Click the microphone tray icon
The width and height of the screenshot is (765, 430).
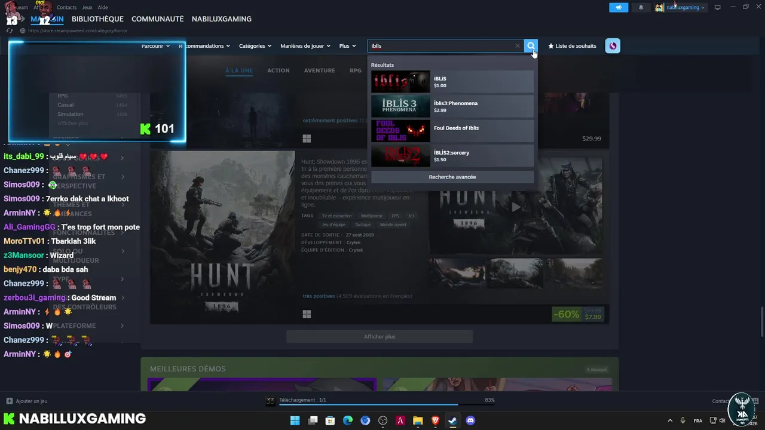point(684,420)
